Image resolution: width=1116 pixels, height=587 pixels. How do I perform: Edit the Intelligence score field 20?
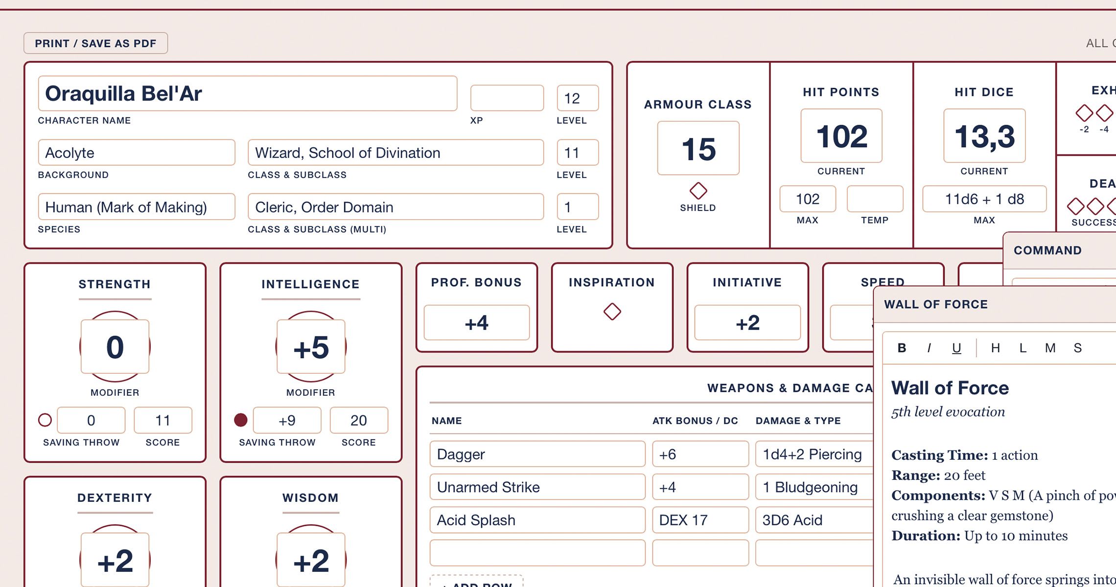pos(359,420)
